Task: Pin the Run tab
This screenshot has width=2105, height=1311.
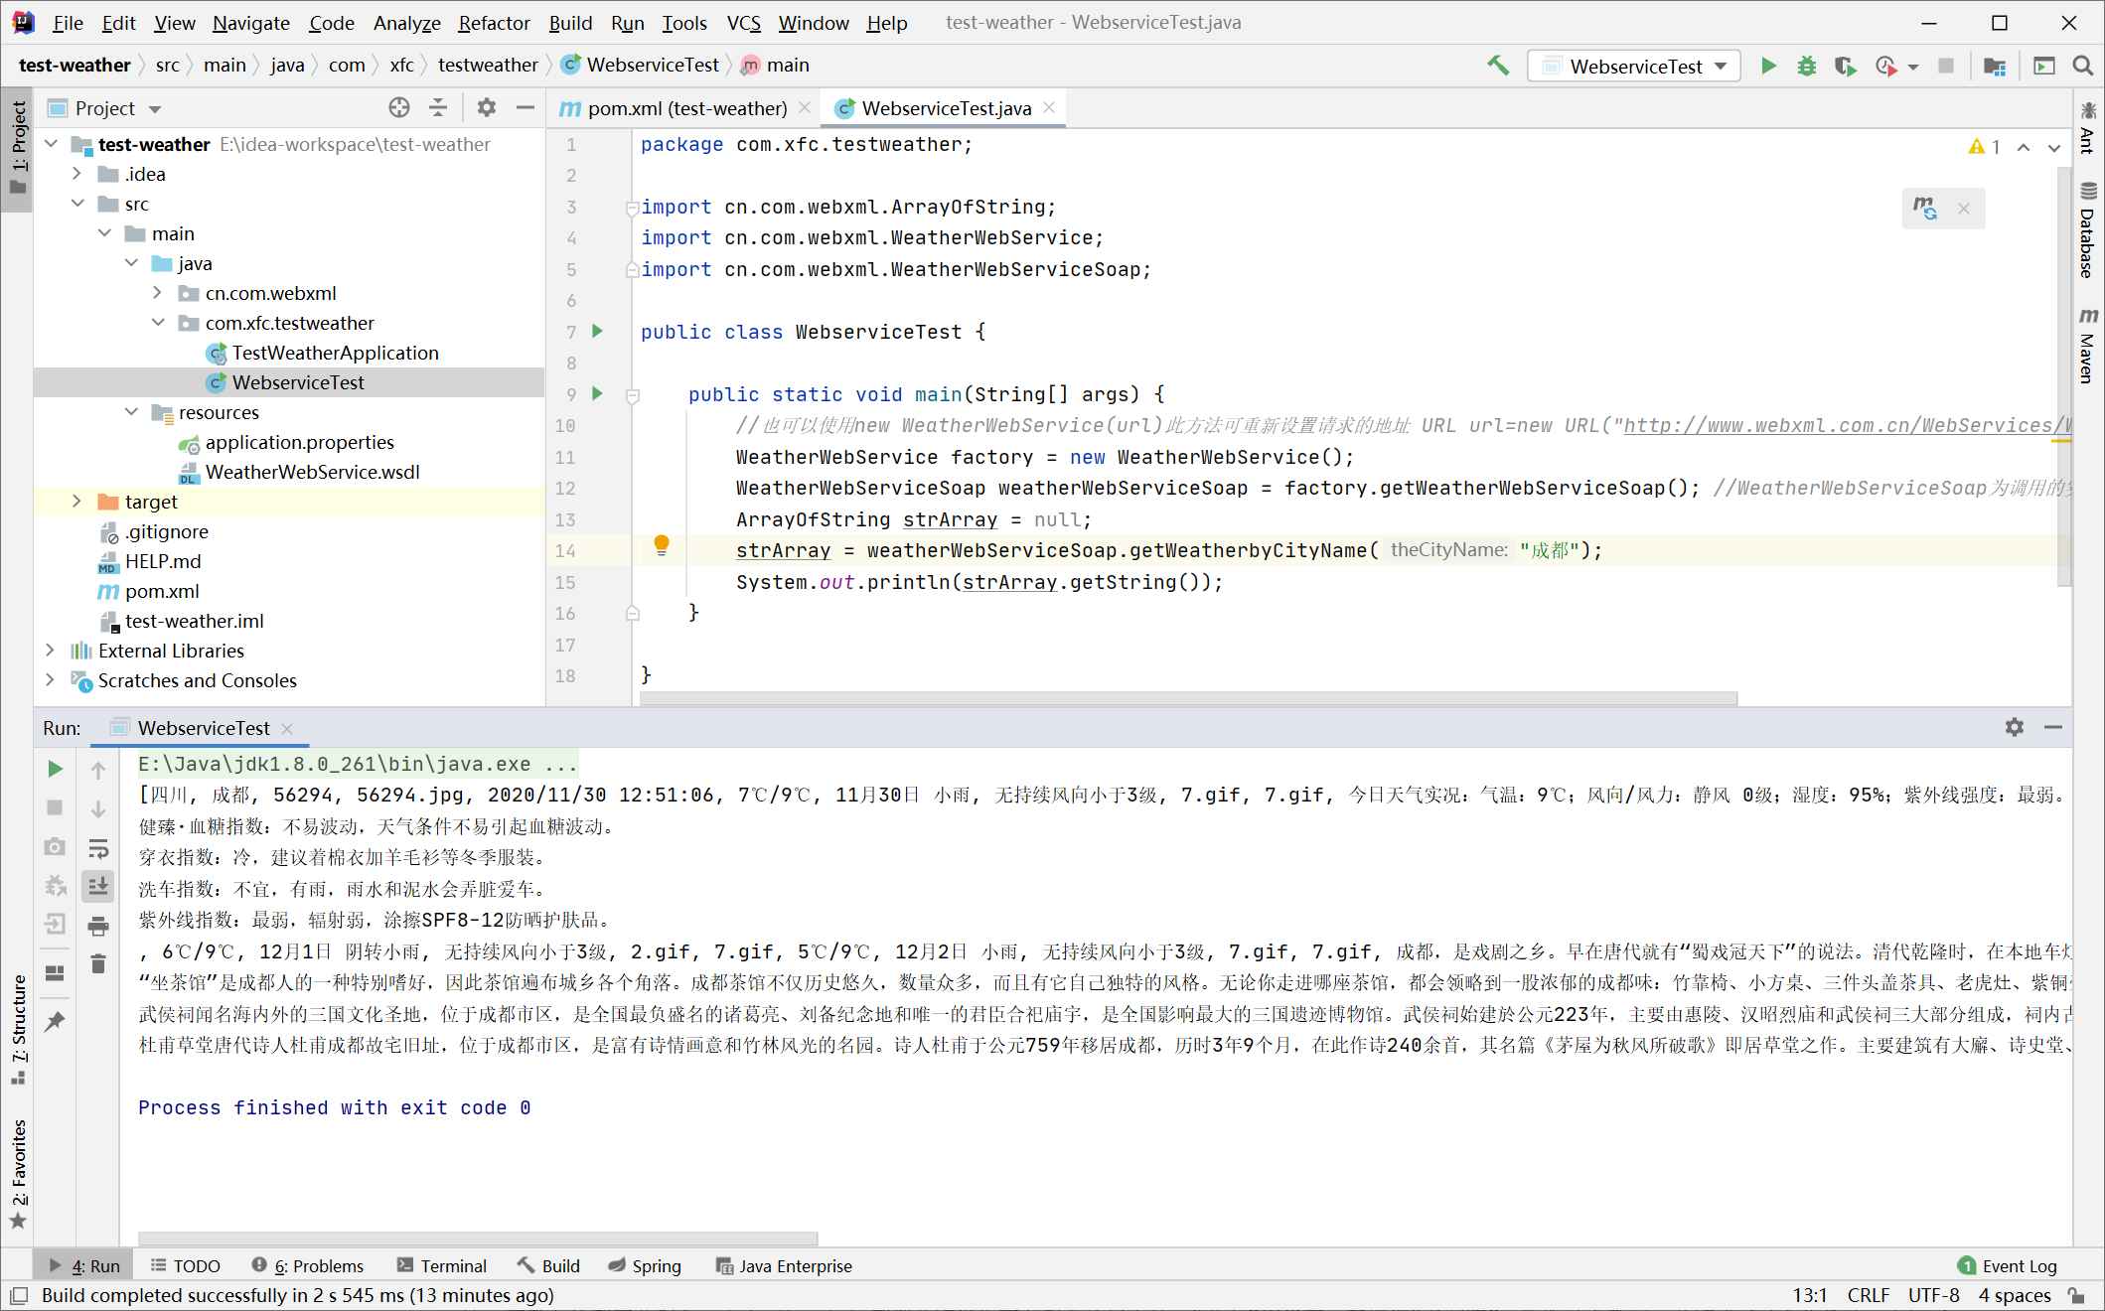Action: (56, 1021)
